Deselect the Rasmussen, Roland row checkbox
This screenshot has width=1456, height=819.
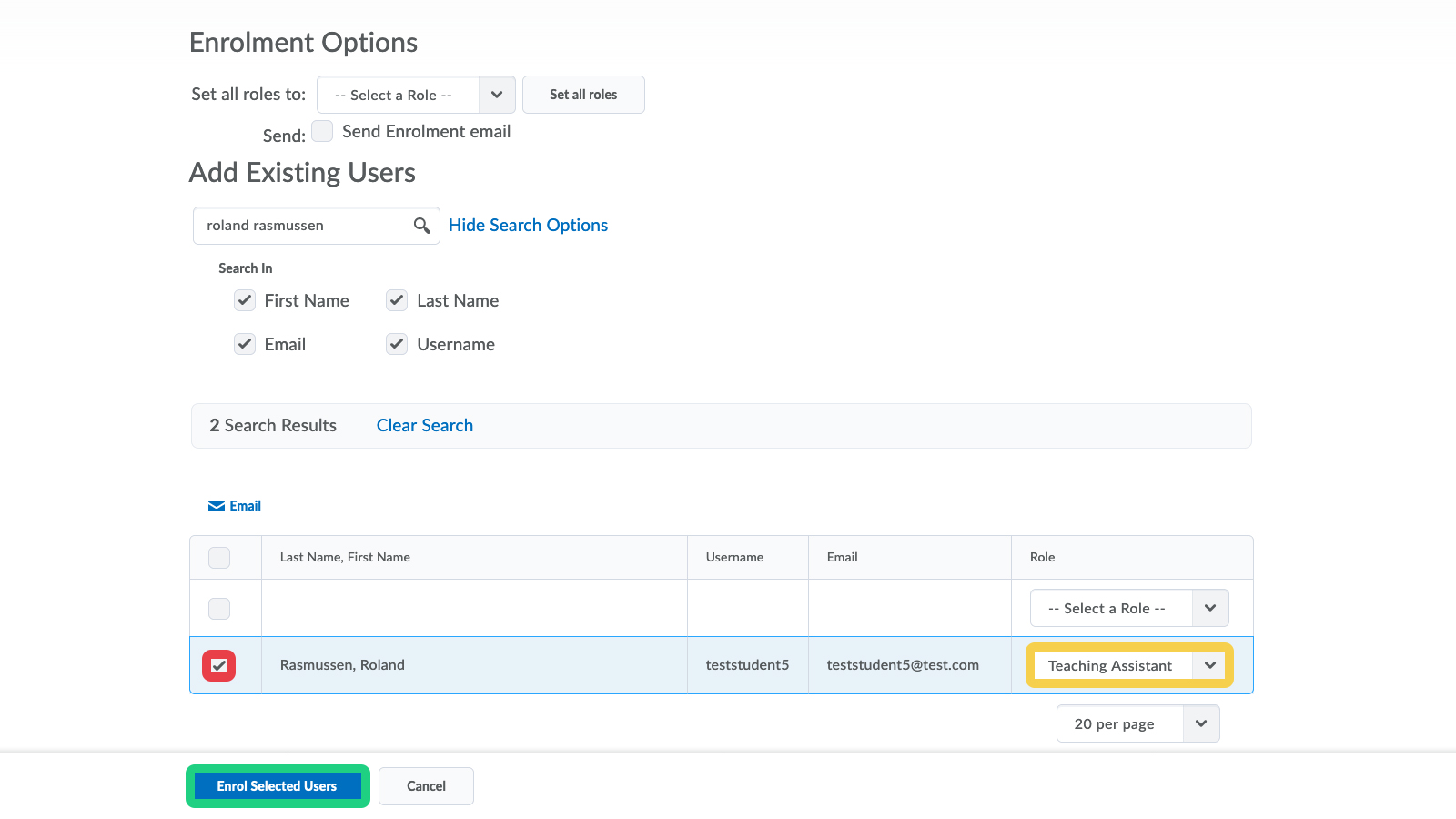click(x=219, y=665)
